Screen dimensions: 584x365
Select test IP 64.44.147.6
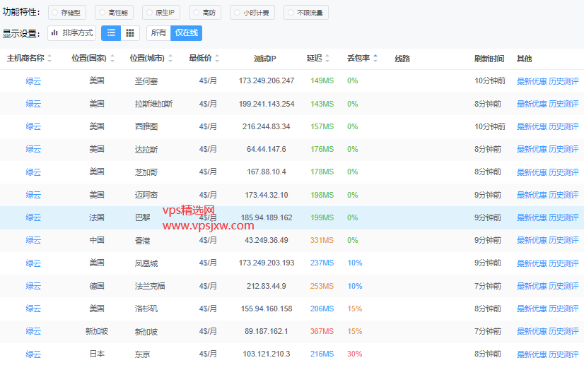(x=267, y=149)
